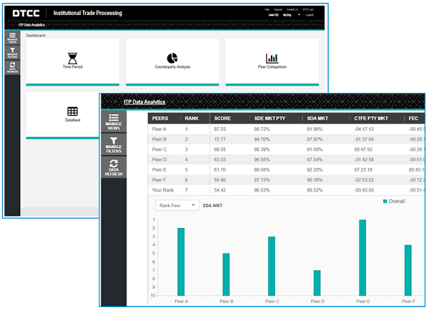This screenshot has height=310, width=429.
Task: Click the Help link in the header
Action: [x=267, y=9]
